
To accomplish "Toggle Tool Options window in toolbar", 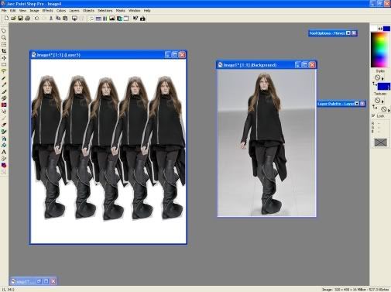I will pyautogui.click(x=98, y=19).
